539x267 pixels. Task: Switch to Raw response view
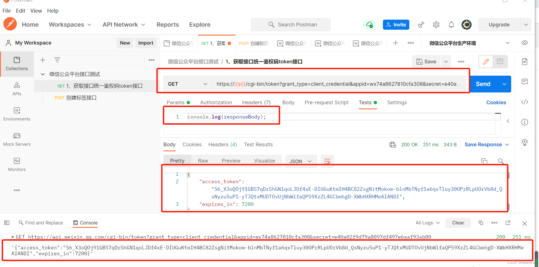203,161
